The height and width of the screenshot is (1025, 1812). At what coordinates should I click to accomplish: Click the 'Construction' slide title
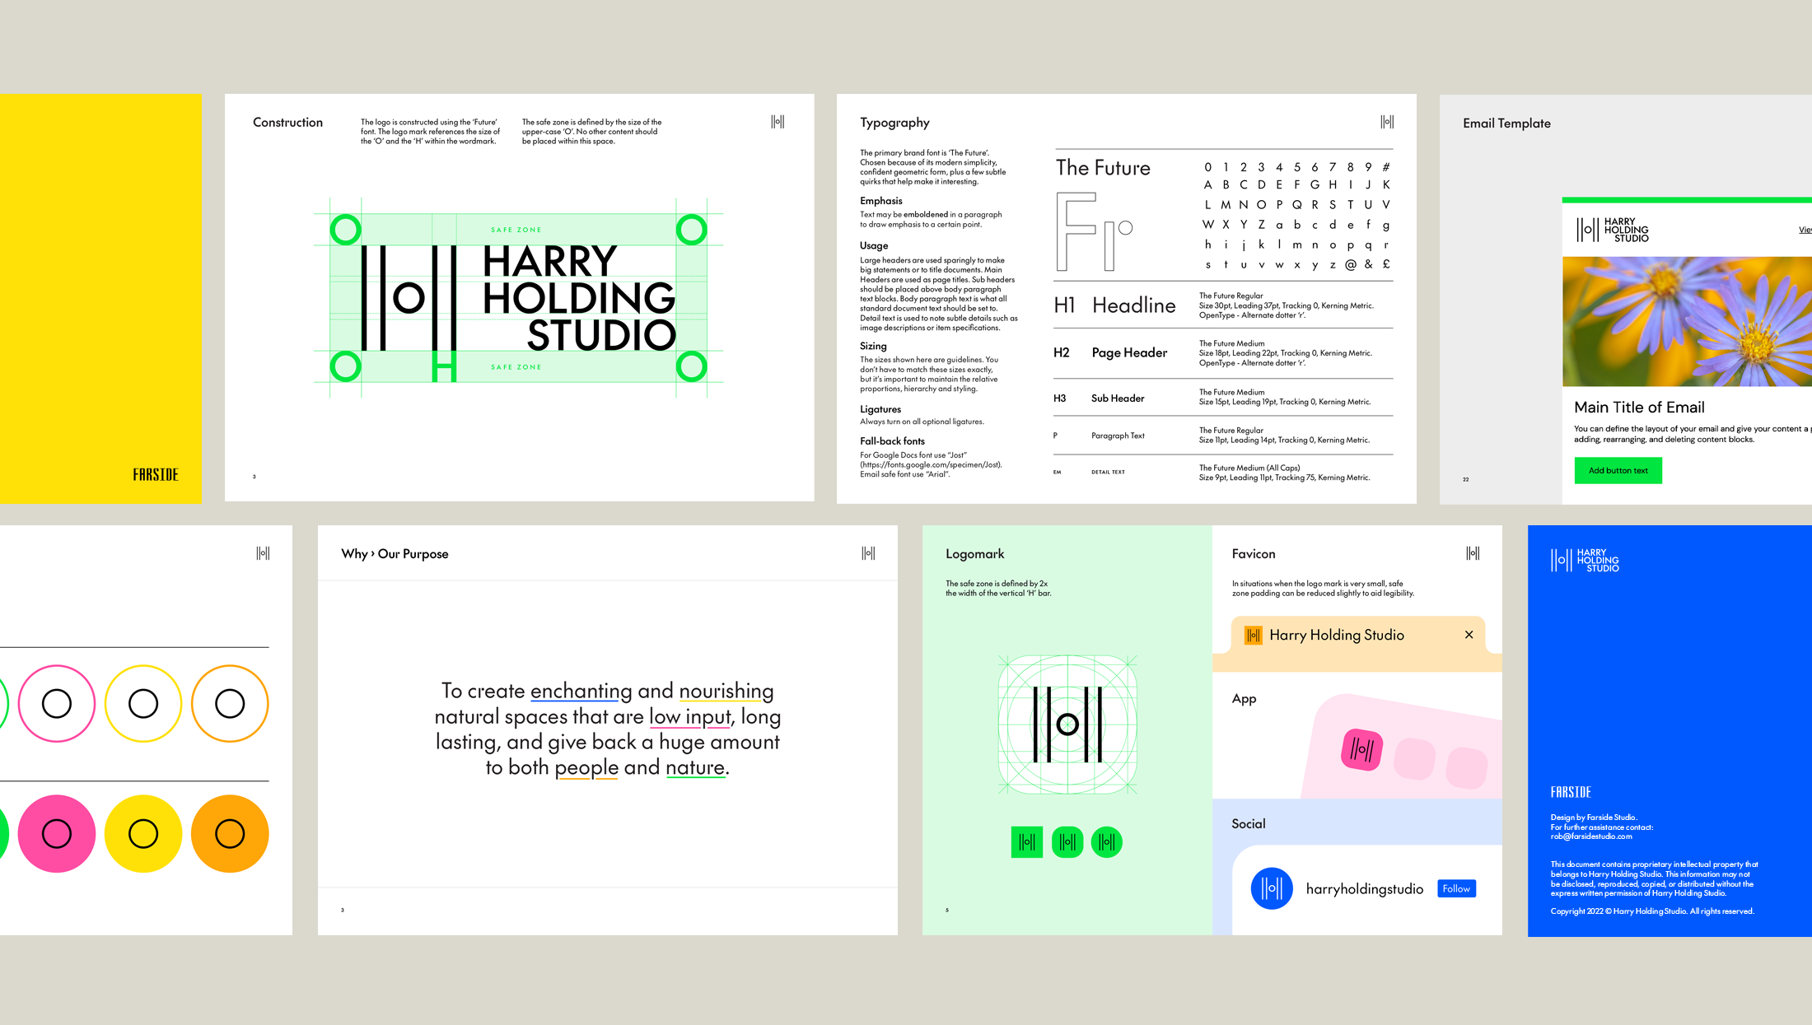(x=287, y=123)
